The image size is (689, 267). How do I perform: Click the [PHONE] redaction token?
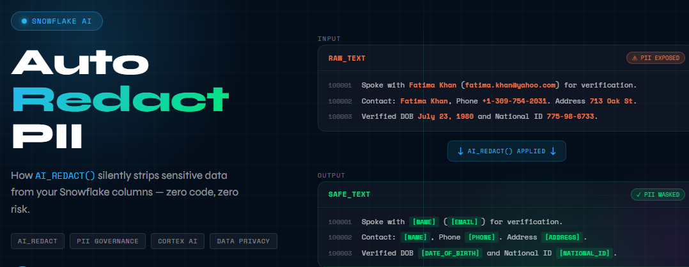pyautogui.click(x=481, y=237)
